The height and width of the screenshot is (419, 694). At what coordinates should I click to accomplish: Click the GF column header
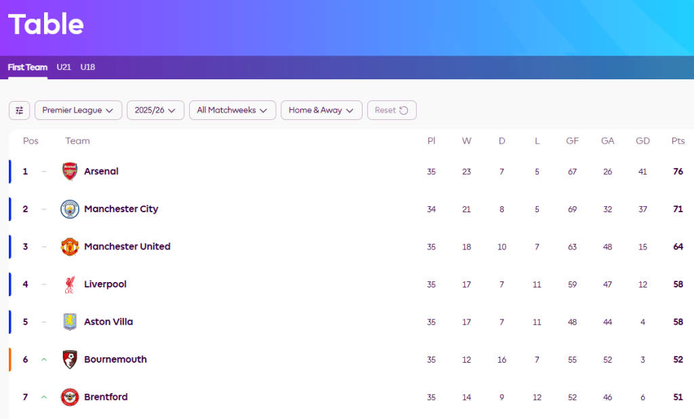coord(572,141)
